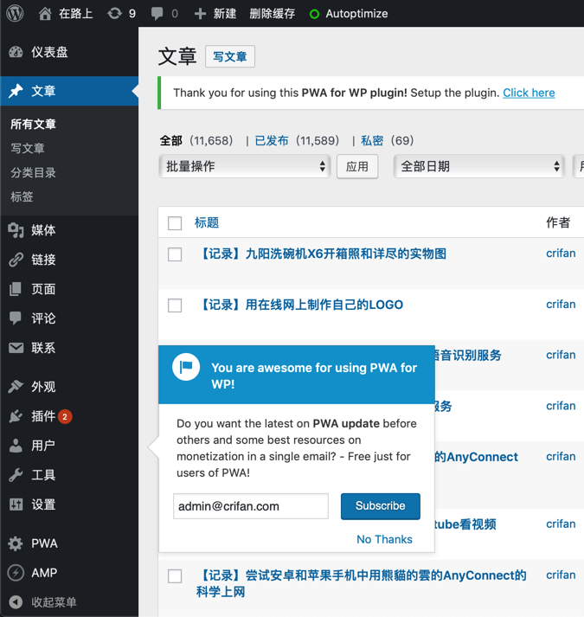Click the No Thanks link
Image resolution: width=584 pixels, height=617 pixels.
pos(384,539)
